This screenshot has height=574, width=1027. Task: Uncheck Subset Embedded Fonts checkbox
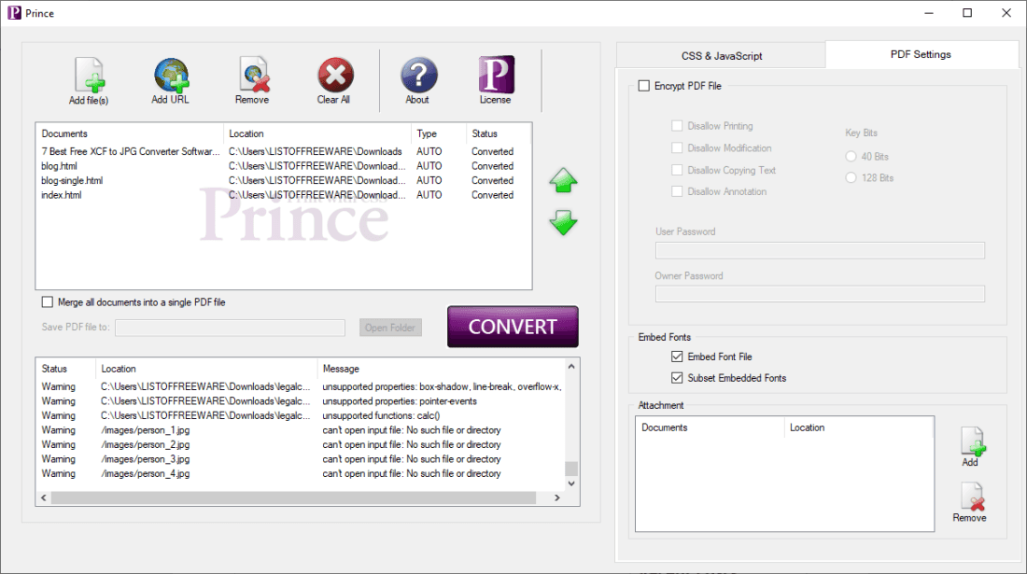tap(677, 378)
